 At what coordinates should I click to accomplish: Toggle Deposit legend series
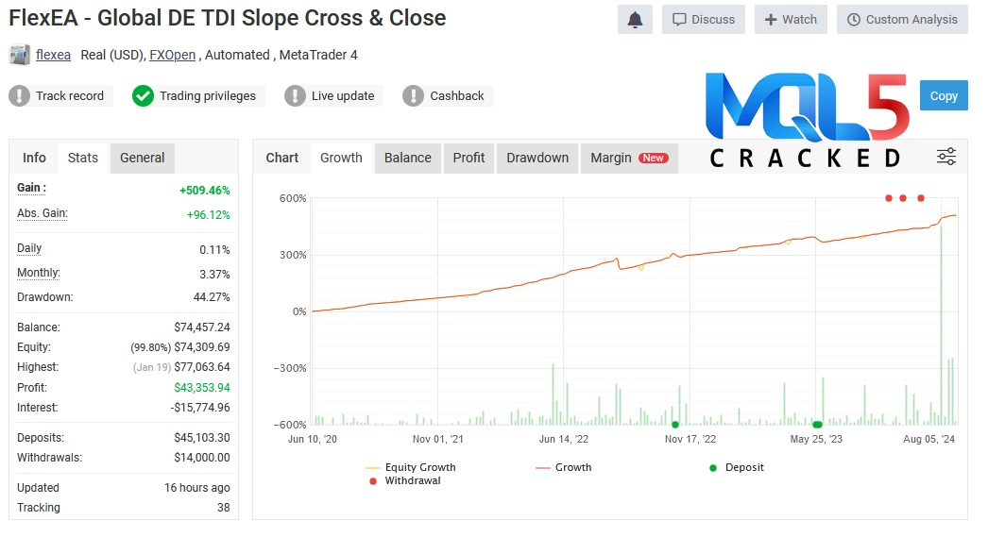point(737,467)
